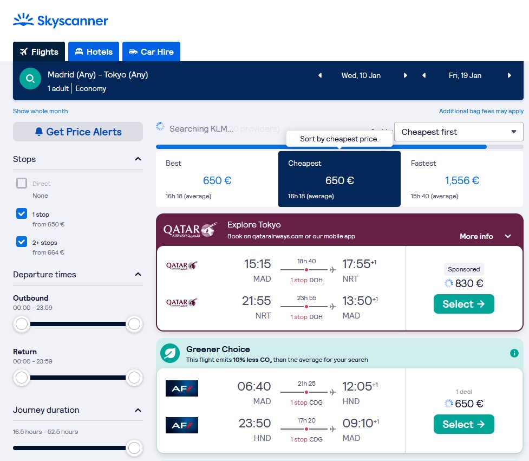Viewport: 529px width, 461px height.
Task: Advance outbound date past Wed, 10 Jan
Action: [406, 76]
